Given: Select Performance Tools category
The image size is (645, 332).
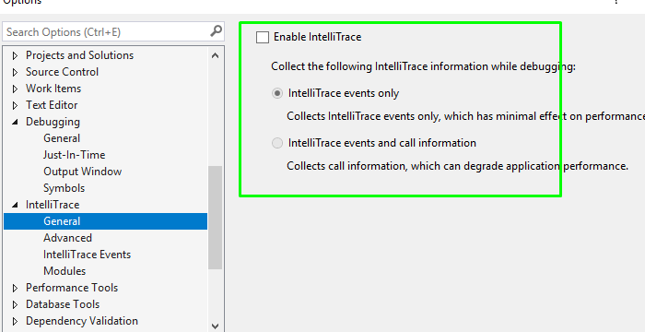Looking at the screenshot, I should (72, 288).
